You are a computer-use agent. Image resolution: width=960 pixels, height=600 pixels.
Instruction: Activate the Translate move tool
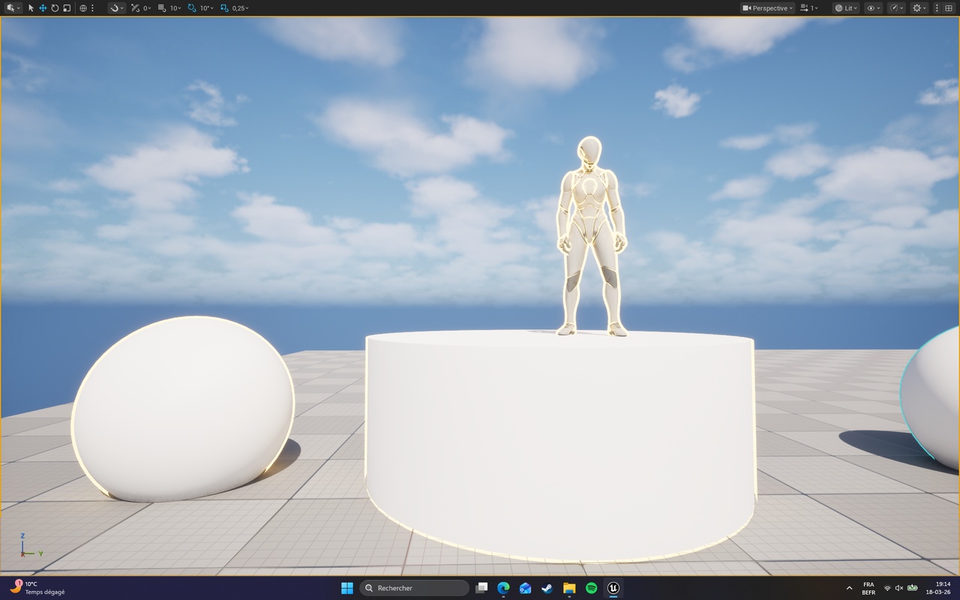point(43,7)
